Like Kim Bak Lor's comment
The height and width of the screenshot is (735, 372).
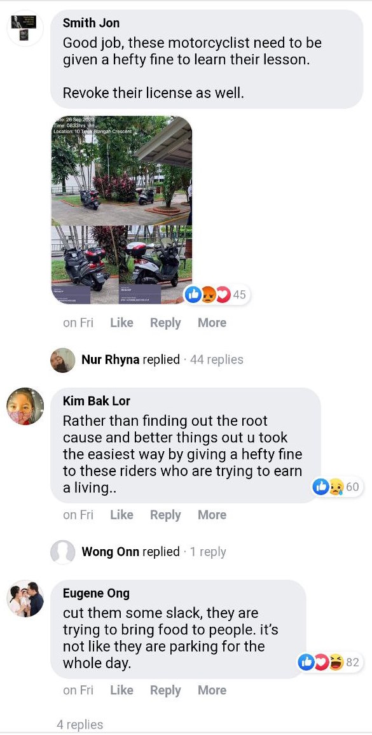(x=122, y=515)
